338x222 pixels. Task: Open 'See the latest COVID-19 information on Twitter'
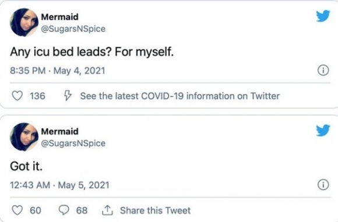(179, 96)
